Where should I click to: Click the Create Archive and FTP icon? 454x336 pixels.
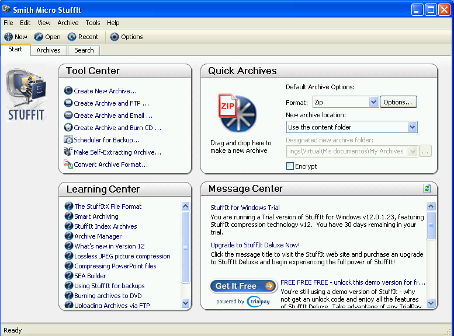(x=68, y=103)
